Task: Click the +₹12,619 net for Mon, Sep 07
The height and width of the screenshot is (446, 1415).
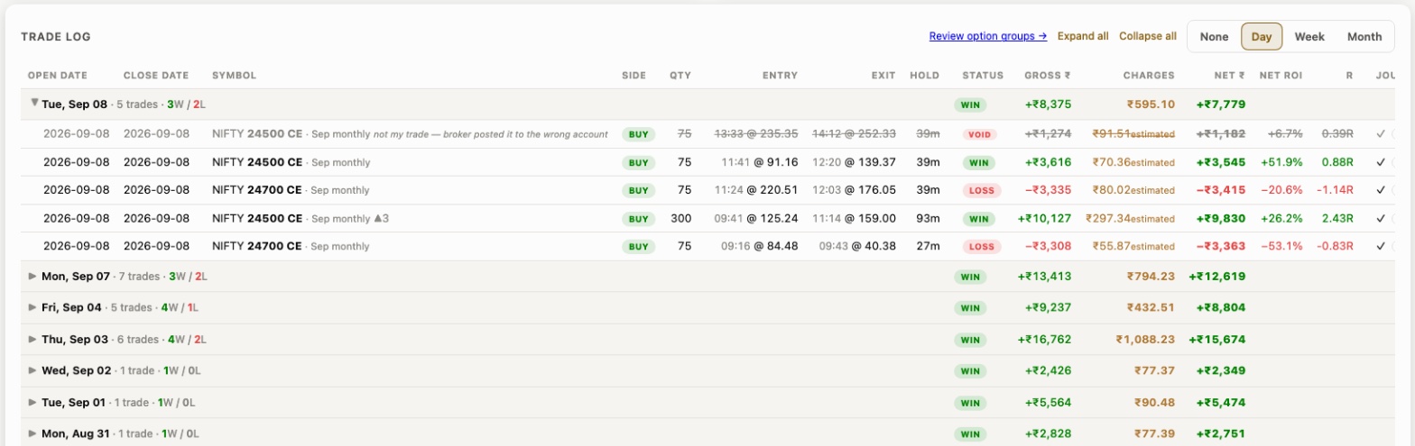Action: [x=1217, y=277]
